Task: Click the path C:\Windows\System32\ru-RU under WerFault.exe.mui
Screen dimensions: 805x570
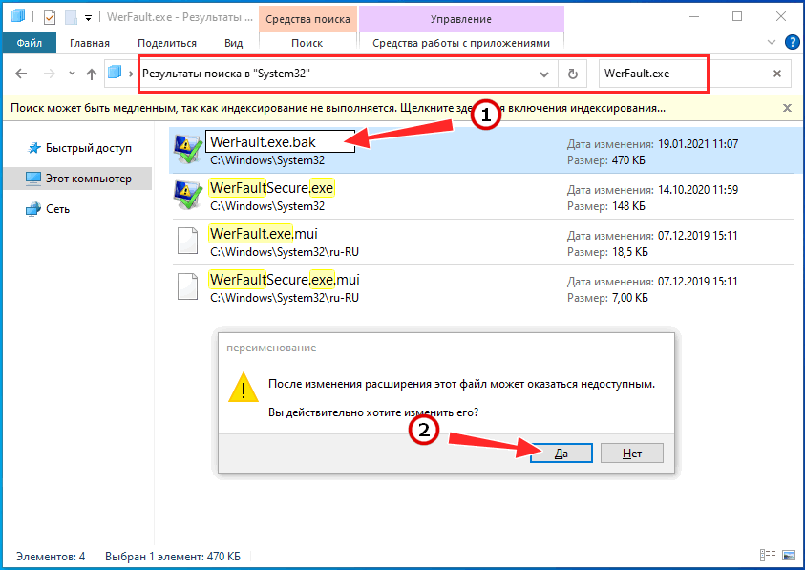Action: pos(285,252)
